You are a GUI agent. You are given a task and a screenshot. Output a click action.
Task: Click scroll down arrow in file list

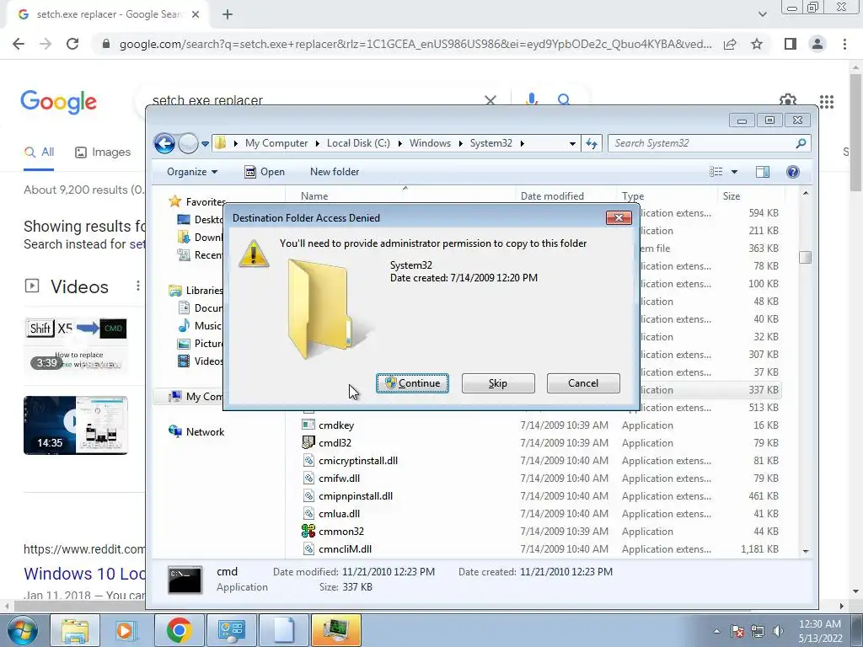[x=806, y=551]
